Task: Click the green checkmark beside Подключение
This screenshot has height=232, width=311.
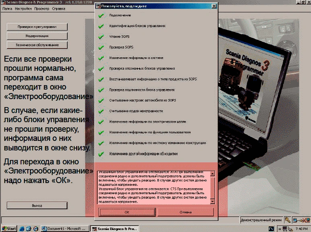Action: [101, 15]
